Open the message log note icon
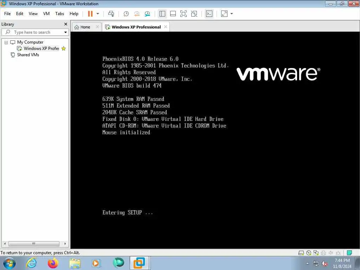This screenshot has width=360, height=270. click(349, 253)
